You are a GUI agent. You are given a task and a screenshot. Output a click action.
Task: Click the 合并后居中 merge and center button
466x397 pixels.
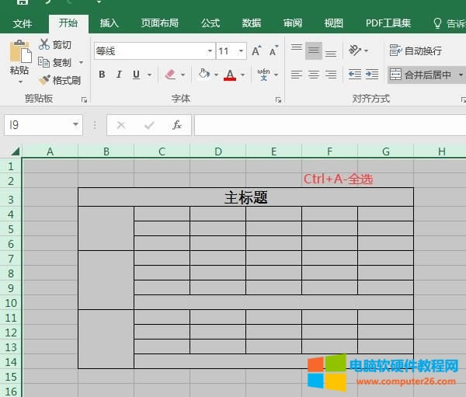click(420, 75)
